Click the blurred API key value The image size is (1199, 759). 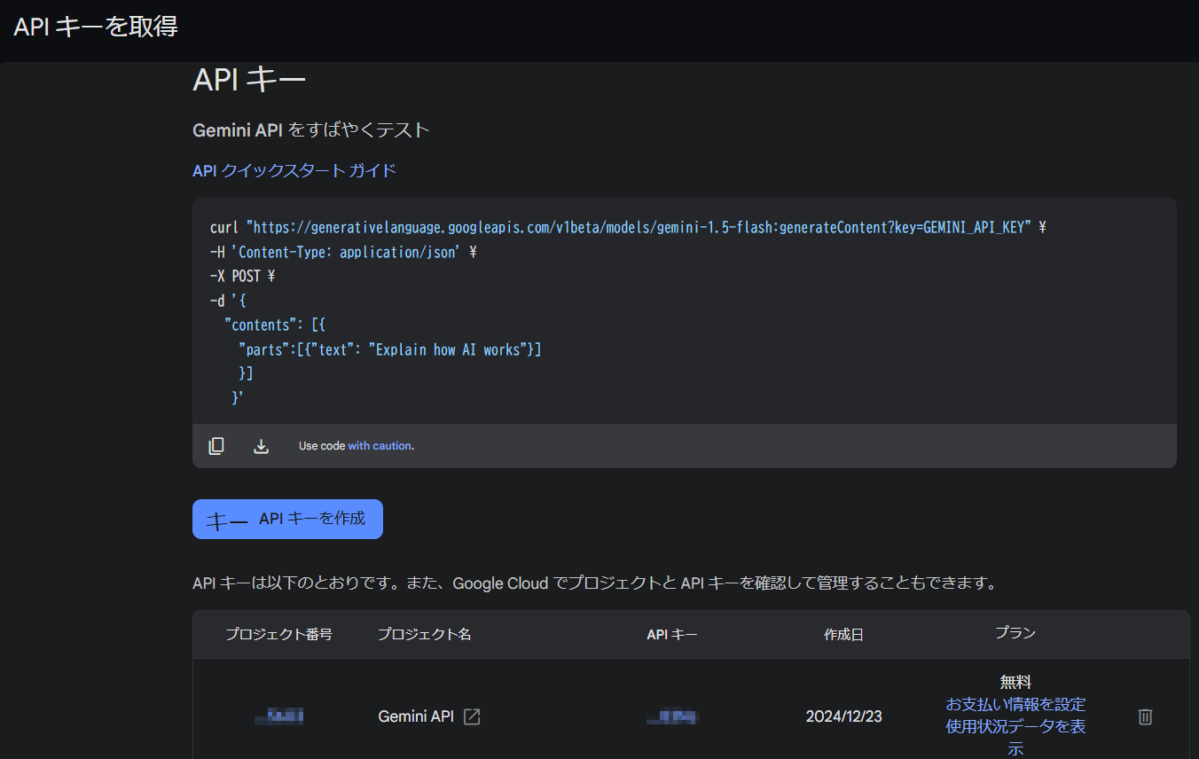point(672,716)
